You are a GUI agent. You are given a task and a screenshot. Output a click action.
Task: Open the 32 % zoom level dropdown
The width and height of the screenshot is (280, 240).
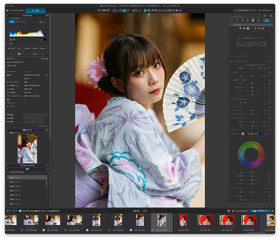point(136,10)
